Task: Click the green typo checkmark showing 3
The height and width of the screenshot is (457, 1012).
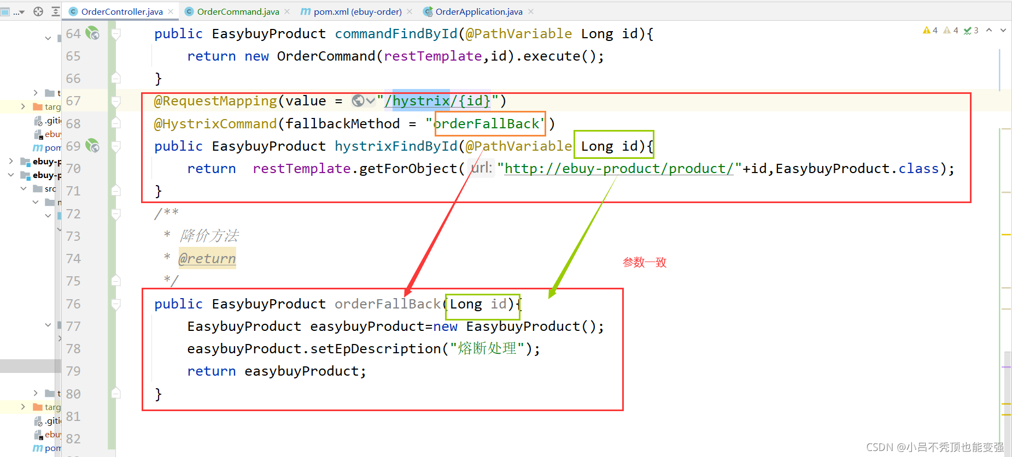Action: pyautogui.click(x=971, y=31)
